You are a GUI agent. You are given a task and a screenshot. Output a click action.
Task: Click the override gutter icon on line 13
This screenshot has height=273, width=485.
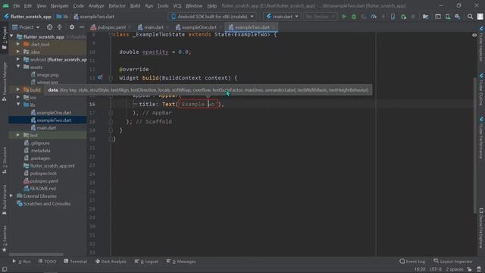click(x=100, y=77)
